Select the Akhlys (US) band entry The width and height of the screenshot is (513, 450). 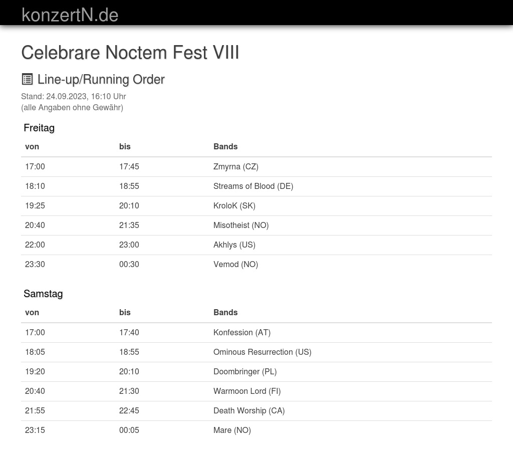click(234, 245)
